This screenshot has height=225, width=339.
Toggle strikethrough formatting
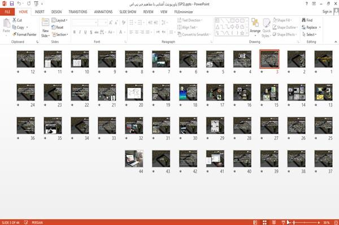tap(97, 32)
